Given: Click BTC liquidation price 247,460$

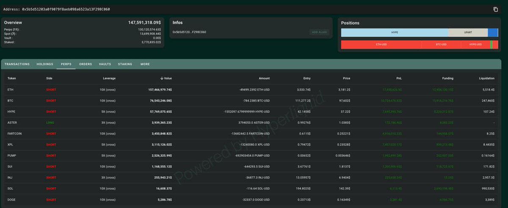Looking at the screenshot, I should [488, 101].
